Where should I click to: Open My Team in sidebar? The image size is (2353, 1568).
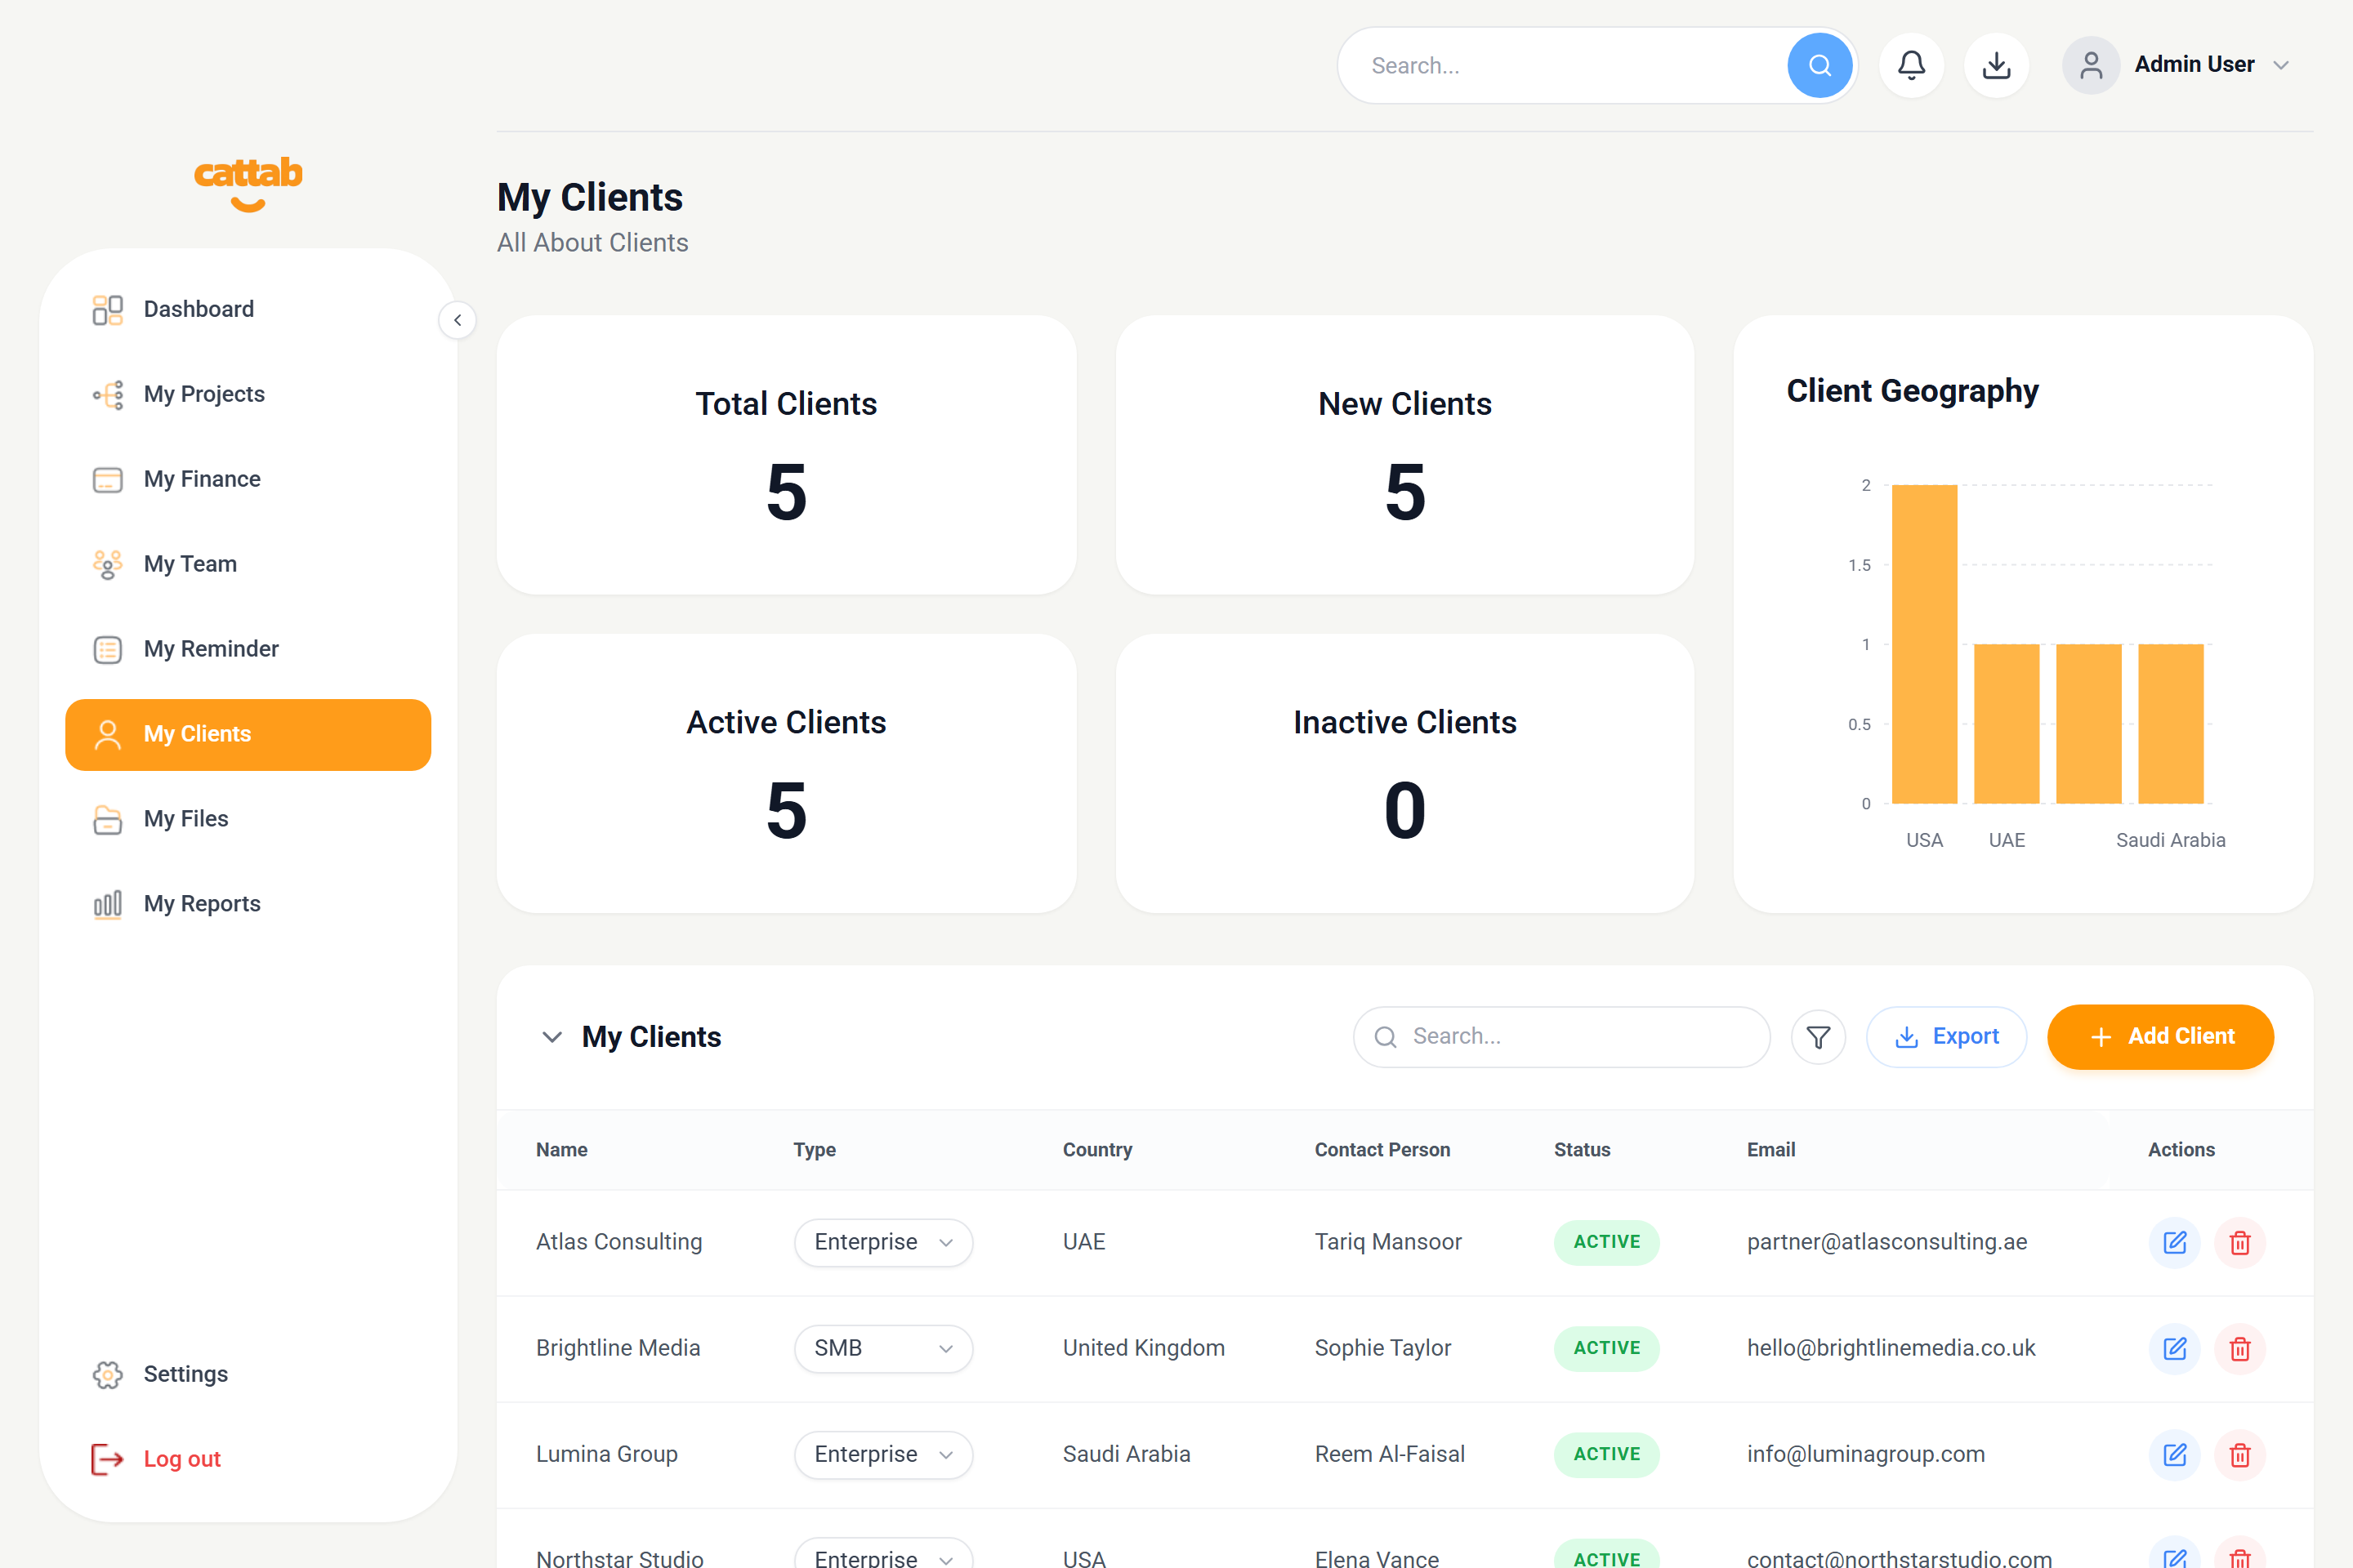click(x=248, y=565)
